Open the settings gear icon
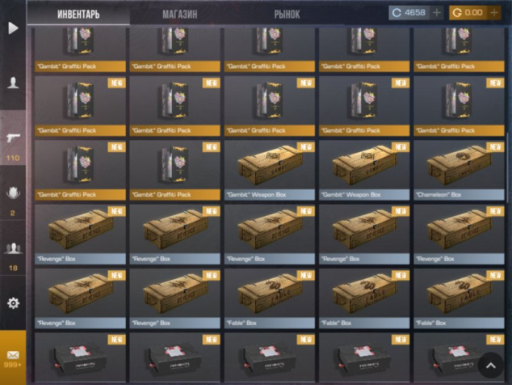This screenshot has width=512, height=385. tap(13, 303)
